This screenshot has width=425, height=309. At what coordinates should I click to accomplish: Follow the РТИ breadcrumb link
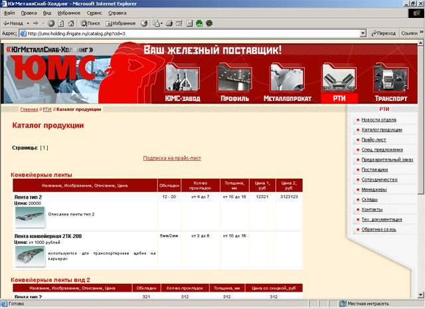[47, 110]
